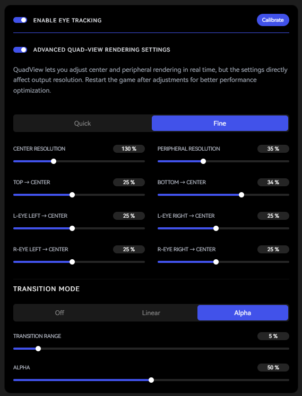Click the Transition Range slider handle
This screenshot has width=302, height=396.
click(38, 349)
